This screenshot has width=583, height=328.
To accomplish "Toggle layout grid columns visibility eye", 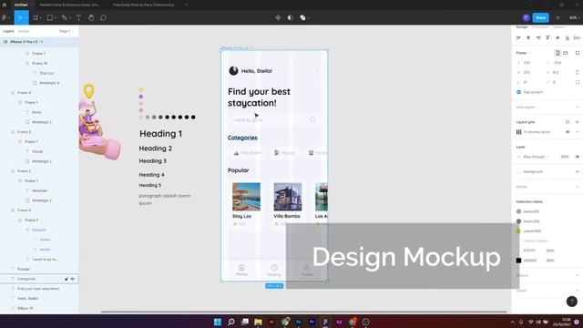I will 568,132.
